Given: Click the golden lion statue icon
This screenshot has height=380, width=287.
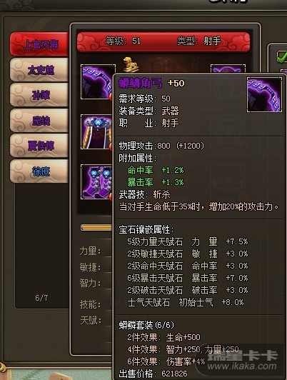Looking at the screenshot, I should point(131,65).
